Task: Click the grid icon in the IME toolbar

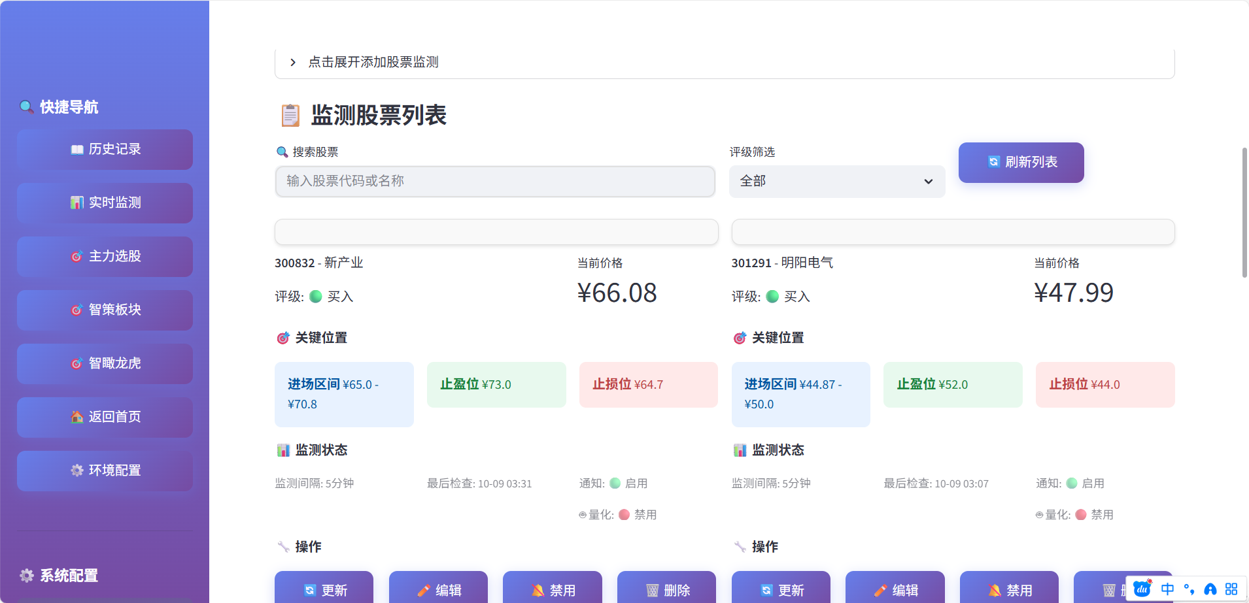Action: pyautogui.click(x=1231, y=589)
